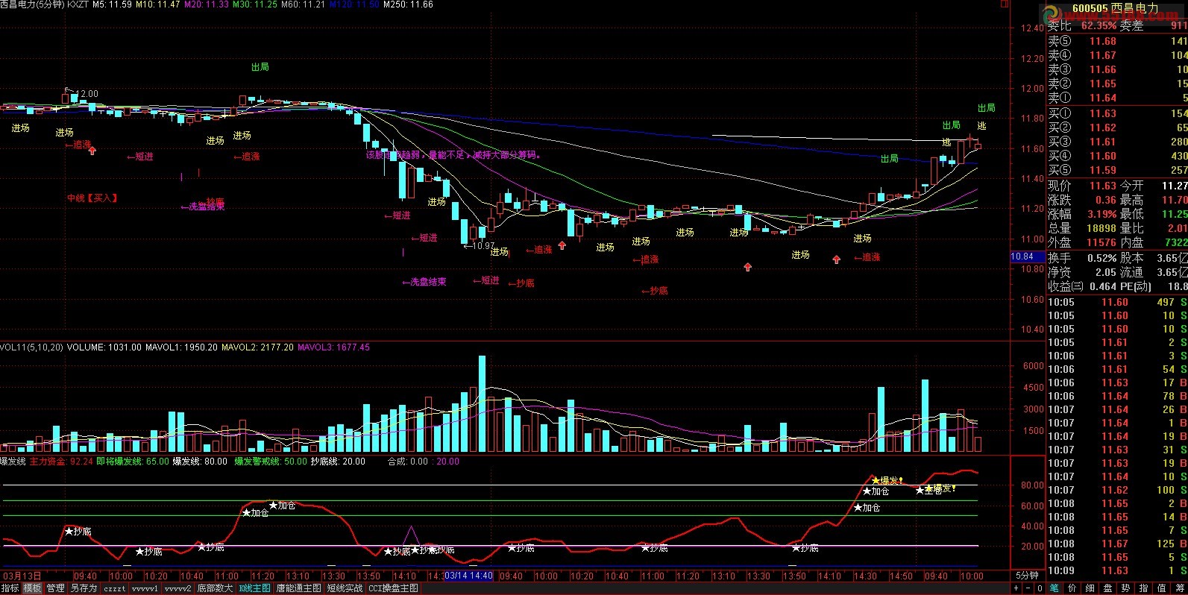
Task: Click the 现价 value 11.63
Action: (1103, 186)
